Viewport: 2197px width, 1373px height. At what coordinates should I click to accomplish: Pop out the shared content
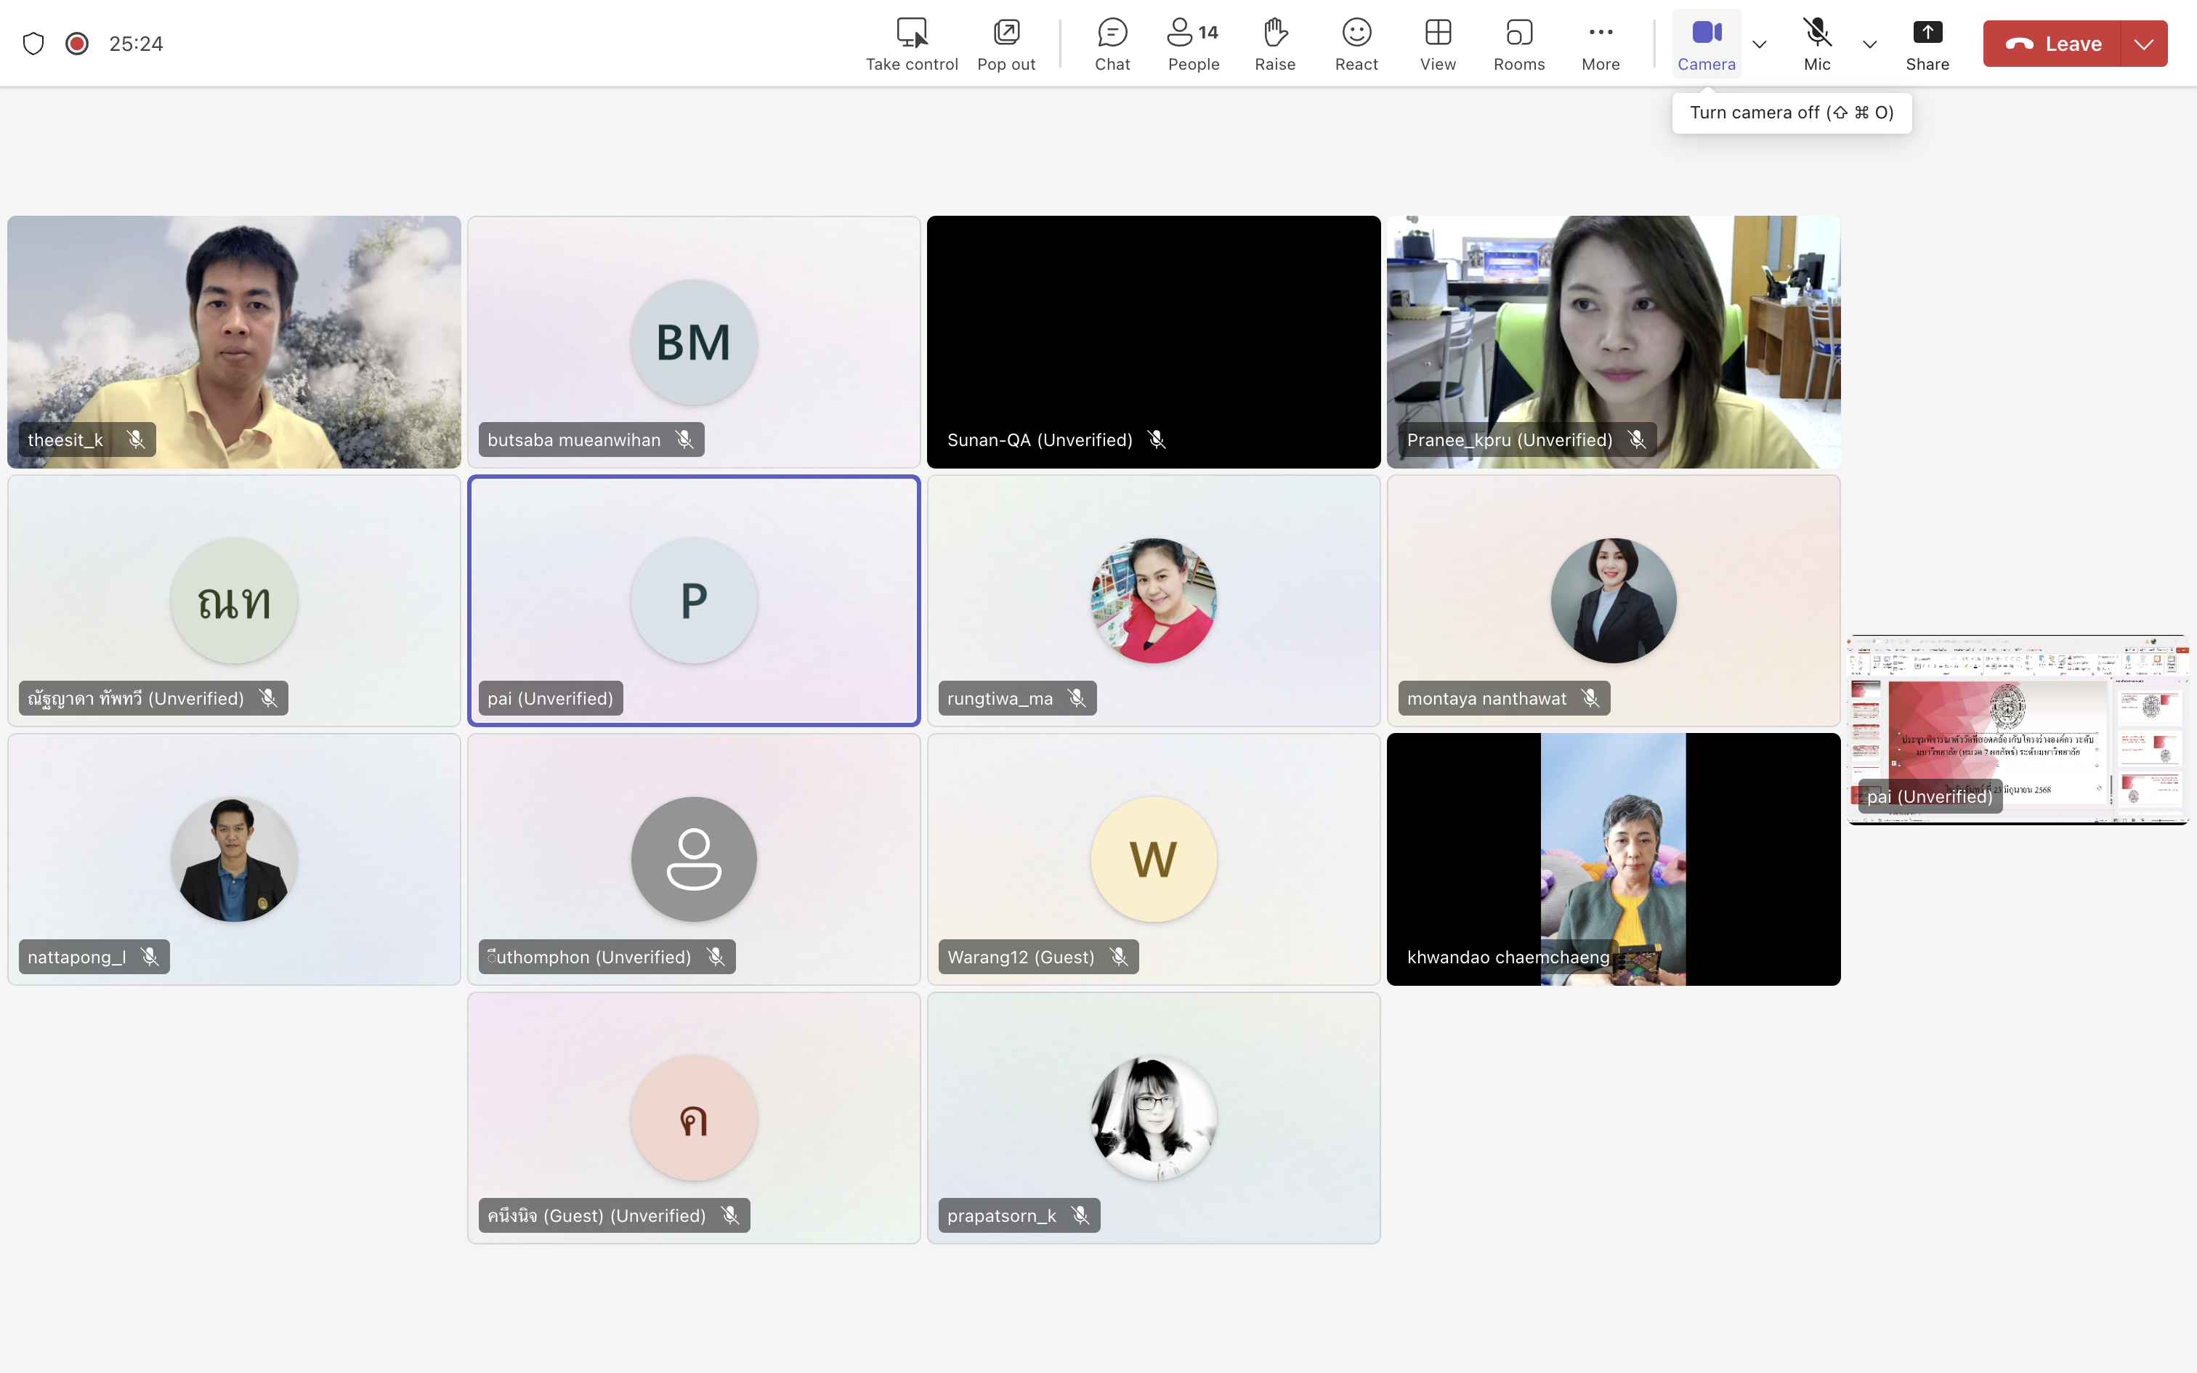pyautogui.click(x=1006, y=44)
